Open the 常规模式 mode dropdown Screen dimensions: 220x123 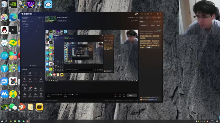click(25, 18)
